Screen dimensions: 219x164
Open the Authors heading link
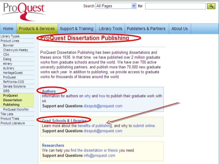click(x=49, y=91)
